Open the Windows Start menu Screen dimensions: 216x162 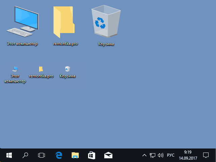pyautogui.click(x=9, y=155)
